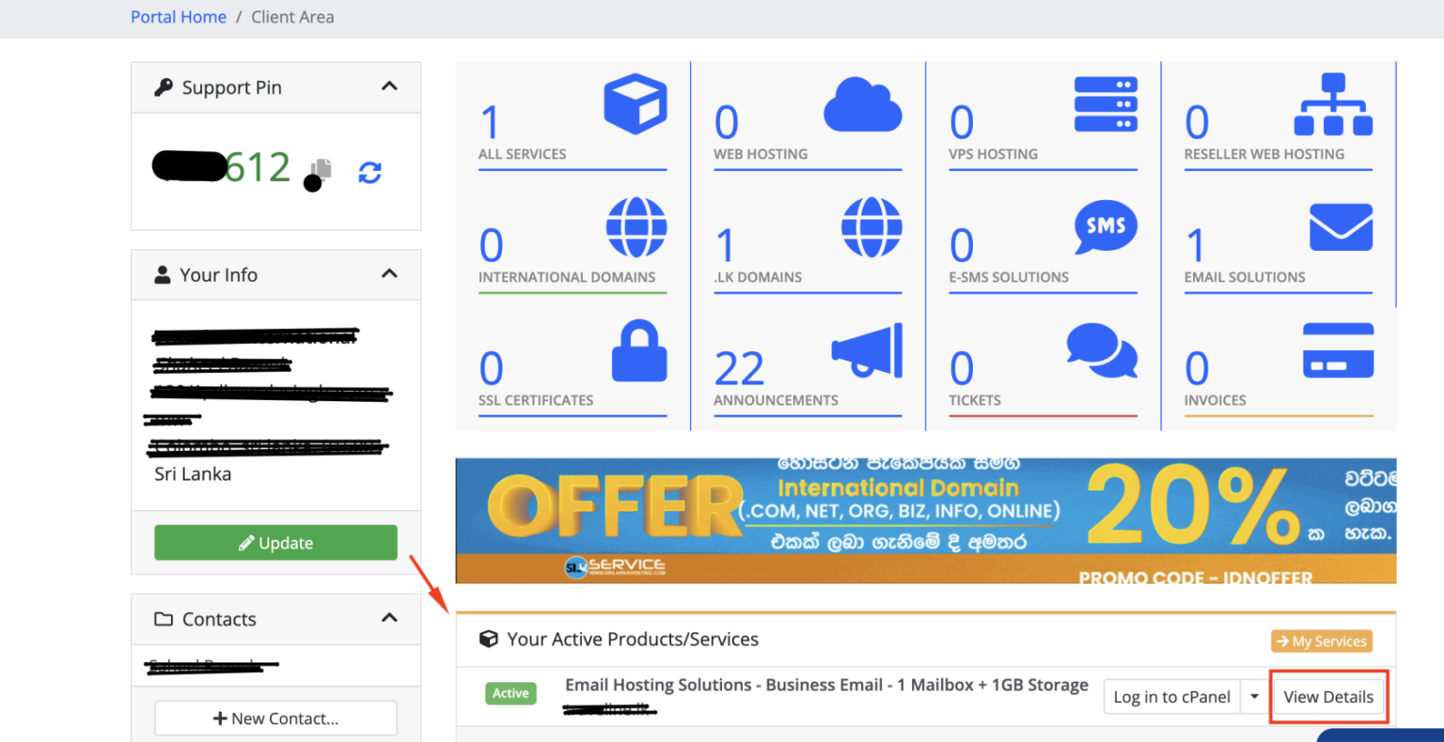
Task: Collapse the Your Info panel
Action: pos(389,274)
